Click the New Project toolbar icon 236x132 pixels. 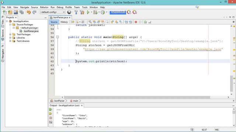(x=10, y=12)
